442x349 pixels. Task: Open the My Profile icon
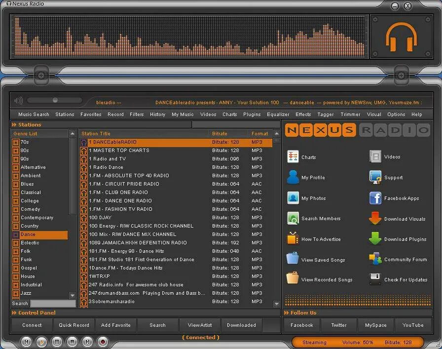pyautogui.click(x=293, y=177)
